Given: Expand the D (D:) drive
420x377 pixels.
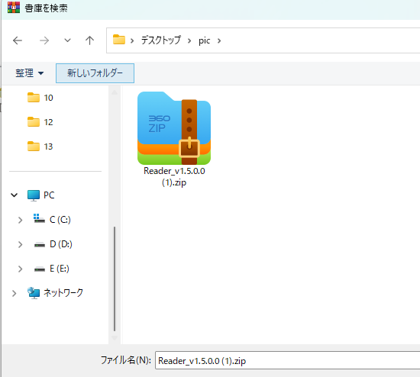Looking at the screenshot, I should (20, 244).
